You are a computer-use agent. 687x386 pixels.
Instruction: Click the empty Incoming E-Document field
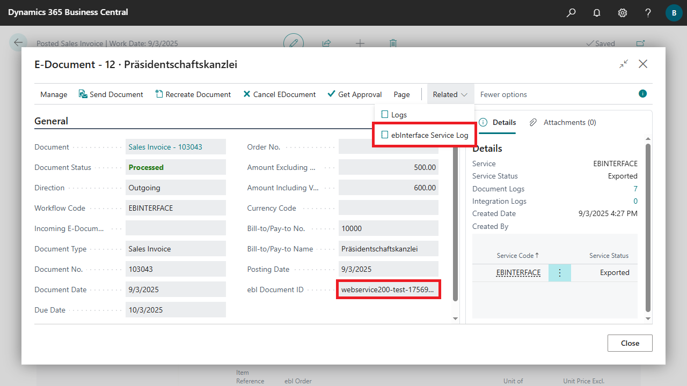[x=176, y=228]
